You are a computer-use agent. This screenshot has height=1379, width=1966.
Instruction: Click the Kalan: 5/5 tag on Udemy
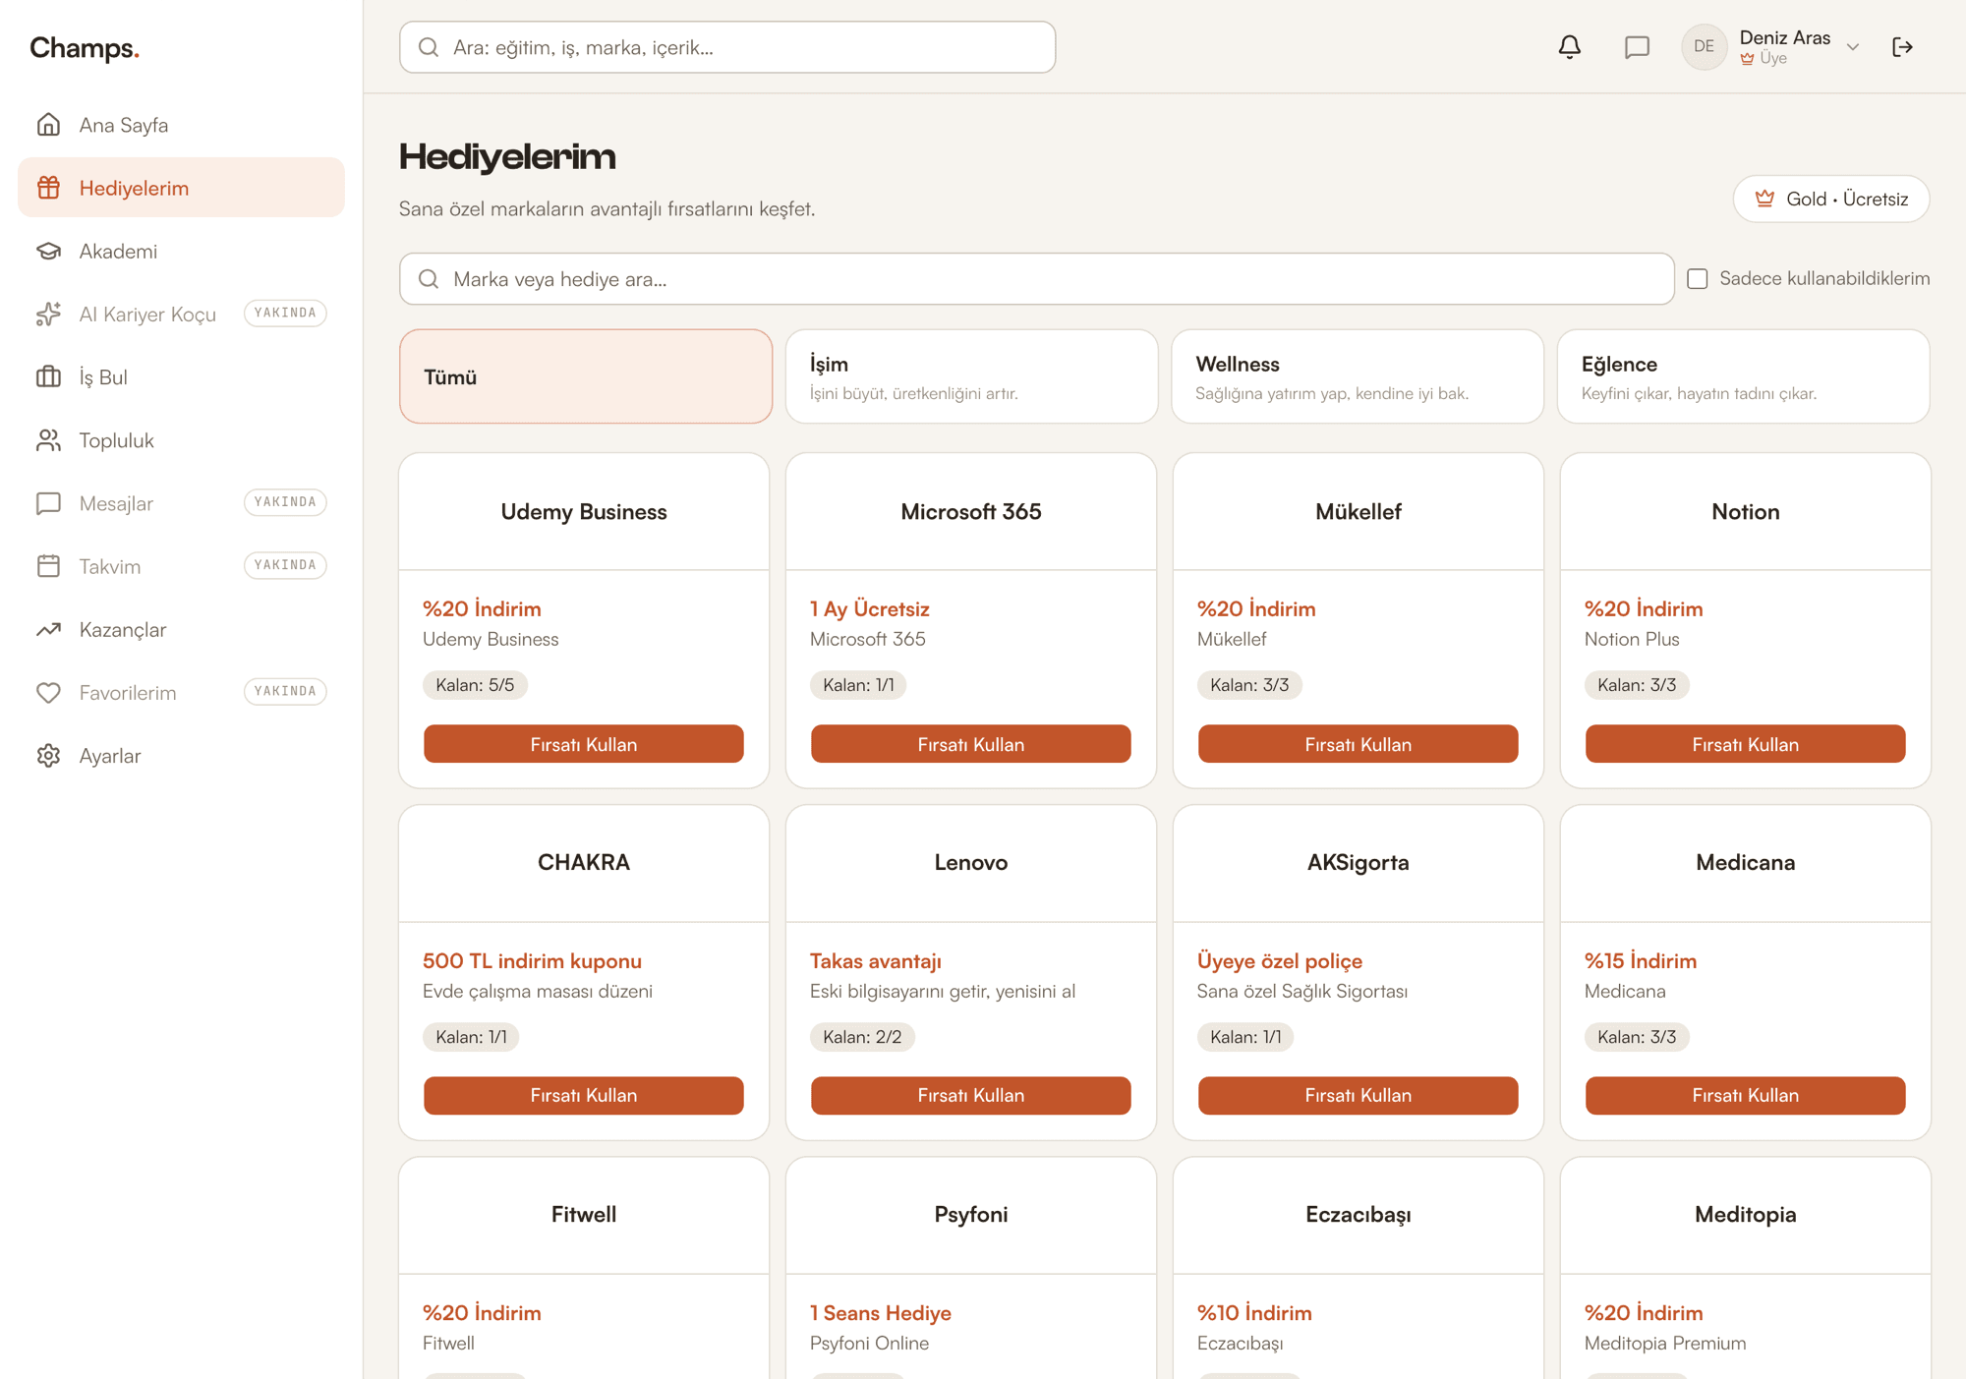tap(475, 685)
